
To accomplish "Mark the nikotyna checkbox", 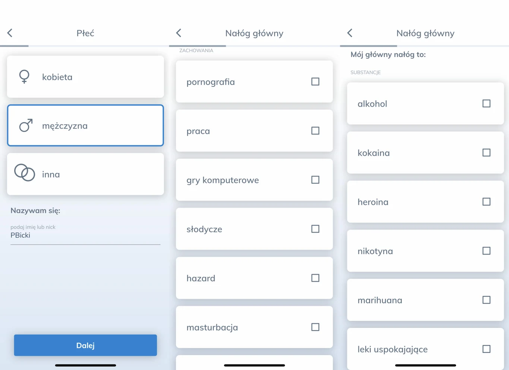I will point(486,251).
